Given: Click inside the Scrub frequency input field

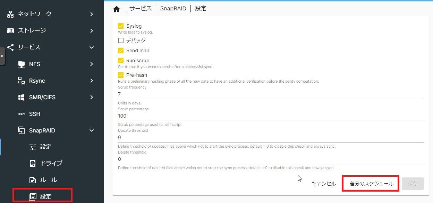Looking at the screenshot, I should 208,94.
